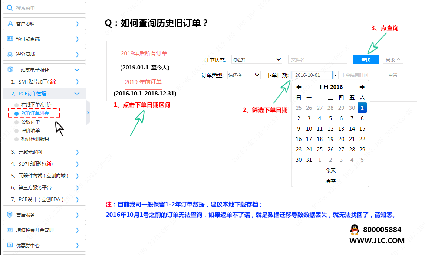Open the 2019年后所有订单 tab
The image size is (425, 255).
(144, 53)
